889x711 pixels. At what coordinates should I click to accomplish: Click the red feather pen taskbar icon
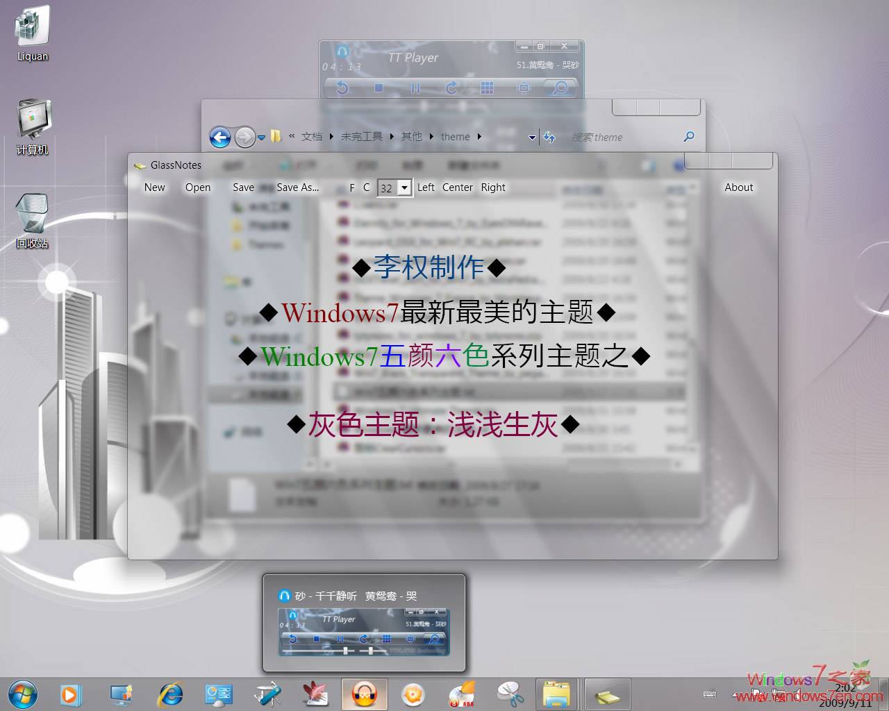315,694
